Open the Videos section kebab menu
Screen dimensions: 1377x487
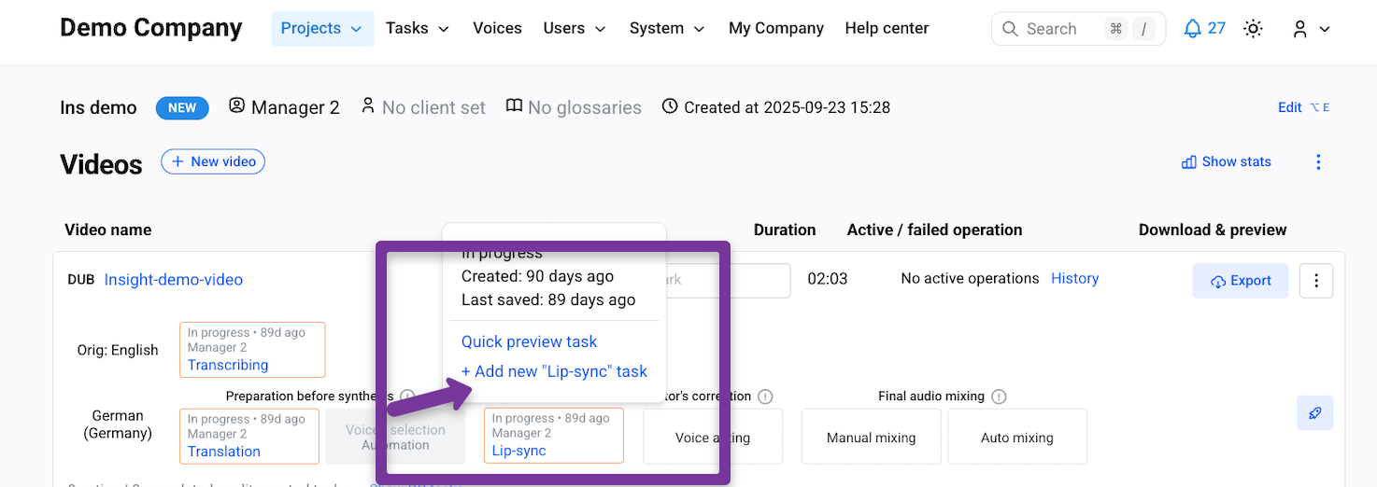tap(1318, 162)
